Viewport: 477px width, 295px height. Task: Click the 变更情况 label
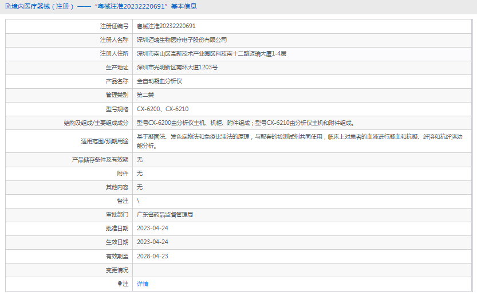tap(117, 270)
